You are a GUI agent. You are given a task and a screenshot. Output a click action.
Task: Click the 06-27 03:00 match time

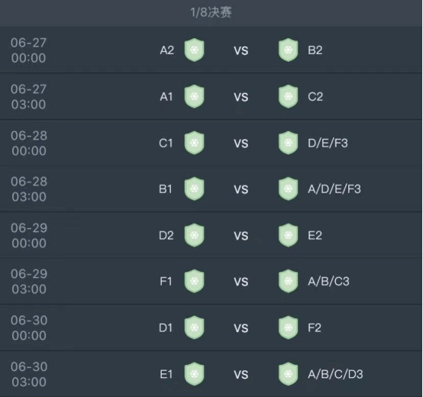click(x=28, y=96)
